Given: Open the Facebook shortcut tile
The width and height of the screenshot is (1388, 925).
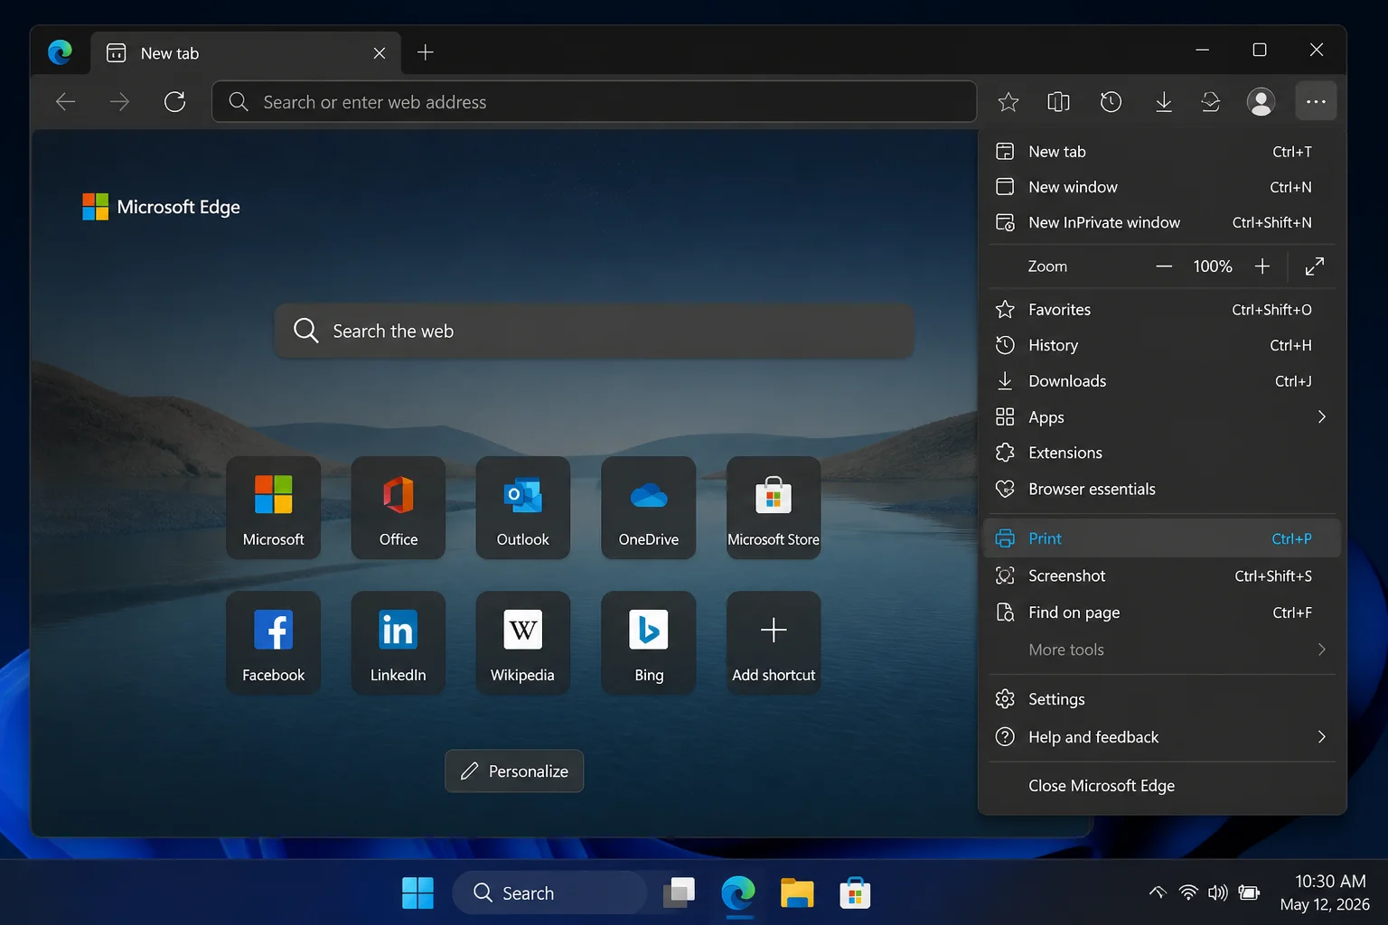Looking at the screenshot, I should (274, 642).
